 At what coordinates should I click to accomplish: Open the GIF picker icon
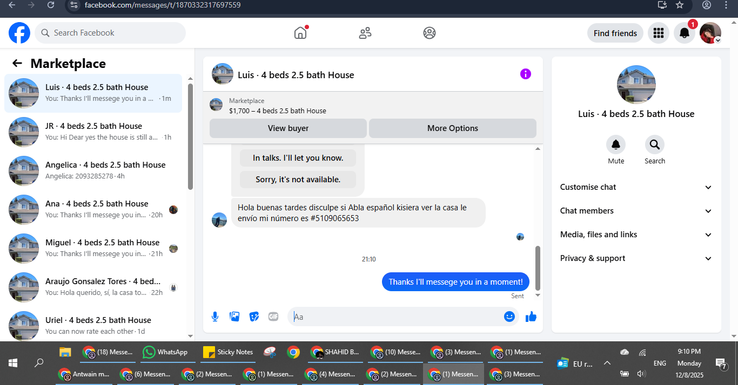click(x=273, y=317)
